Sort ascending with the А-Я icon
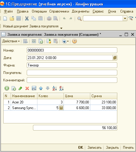Screen dimensions: 136x152 pyautogui.click(x=55, y=88)
